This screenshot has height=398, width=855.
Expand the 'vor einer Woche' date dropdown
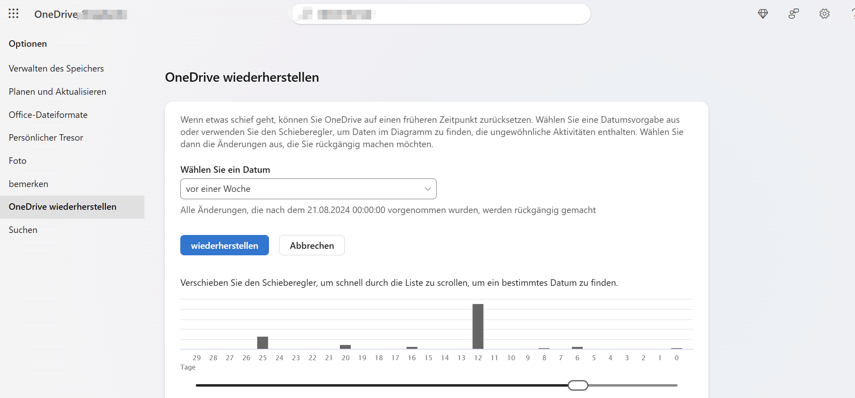308,189
